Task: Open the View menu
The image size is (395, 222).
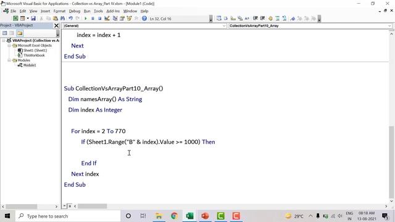Action: [33, 11]
